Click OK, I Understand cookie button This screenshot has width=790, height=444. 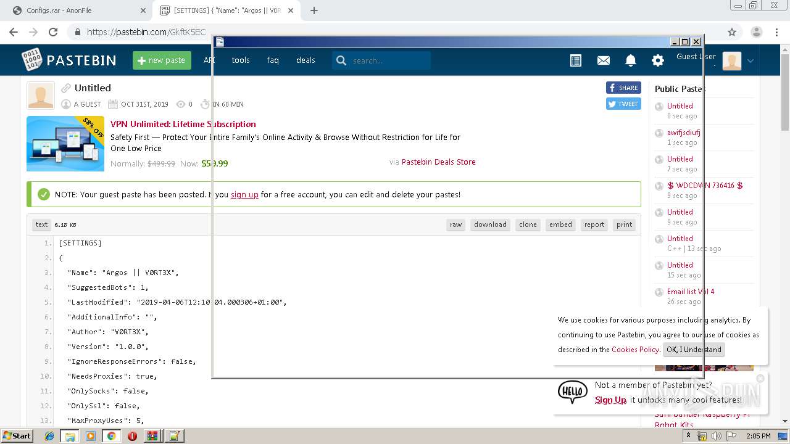694,350
